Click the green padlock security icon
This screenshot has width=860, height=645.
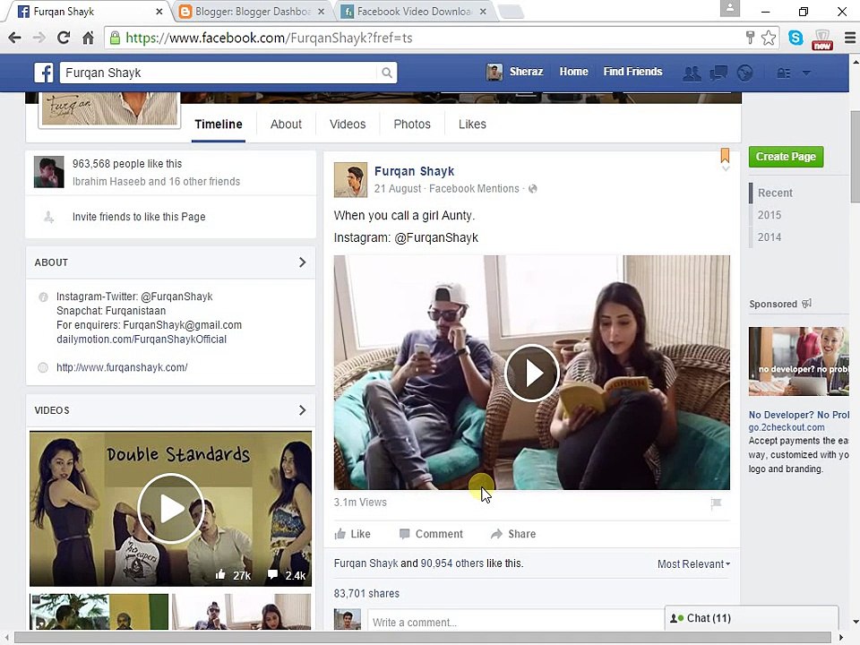click(115, 38)
